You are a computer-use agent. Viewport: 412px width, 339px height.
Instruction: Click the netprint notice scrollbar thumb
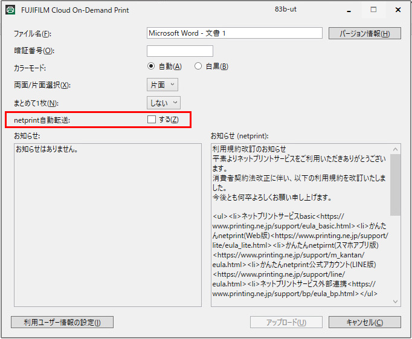[x=396, y=185]
